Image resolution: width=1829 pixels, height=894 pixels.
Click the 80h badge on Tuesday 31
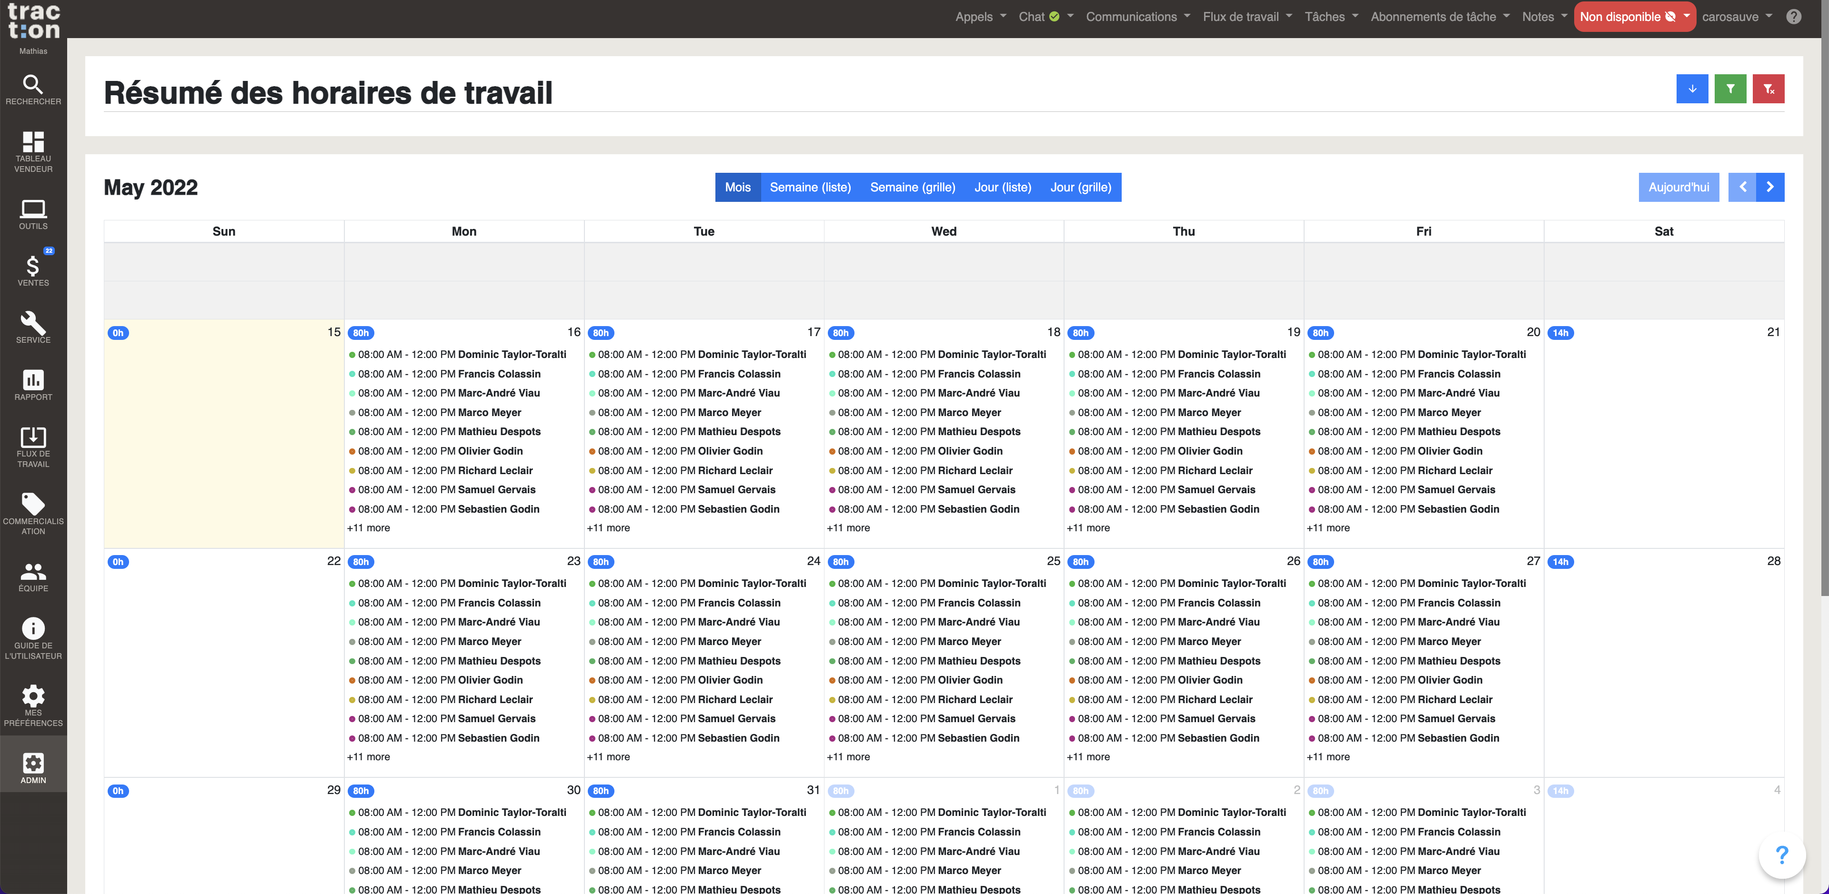(x=601, y=791)
